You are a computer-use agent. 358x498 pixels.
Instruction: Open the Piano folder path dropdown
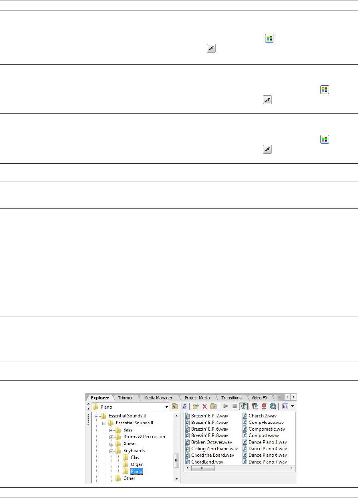point(167,407)
